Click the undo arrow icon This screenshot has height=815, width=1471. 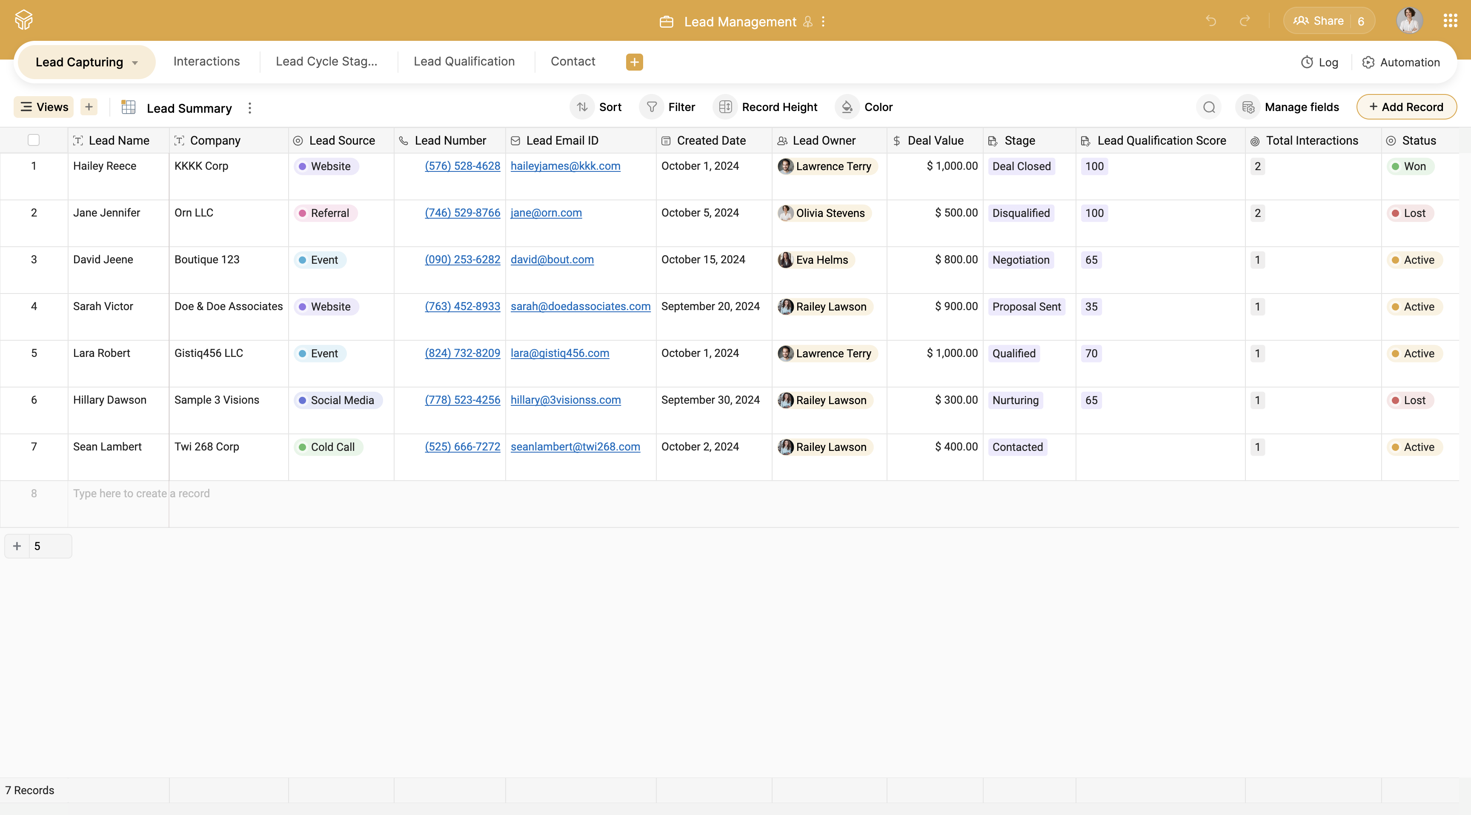[x=1211, y=21]
